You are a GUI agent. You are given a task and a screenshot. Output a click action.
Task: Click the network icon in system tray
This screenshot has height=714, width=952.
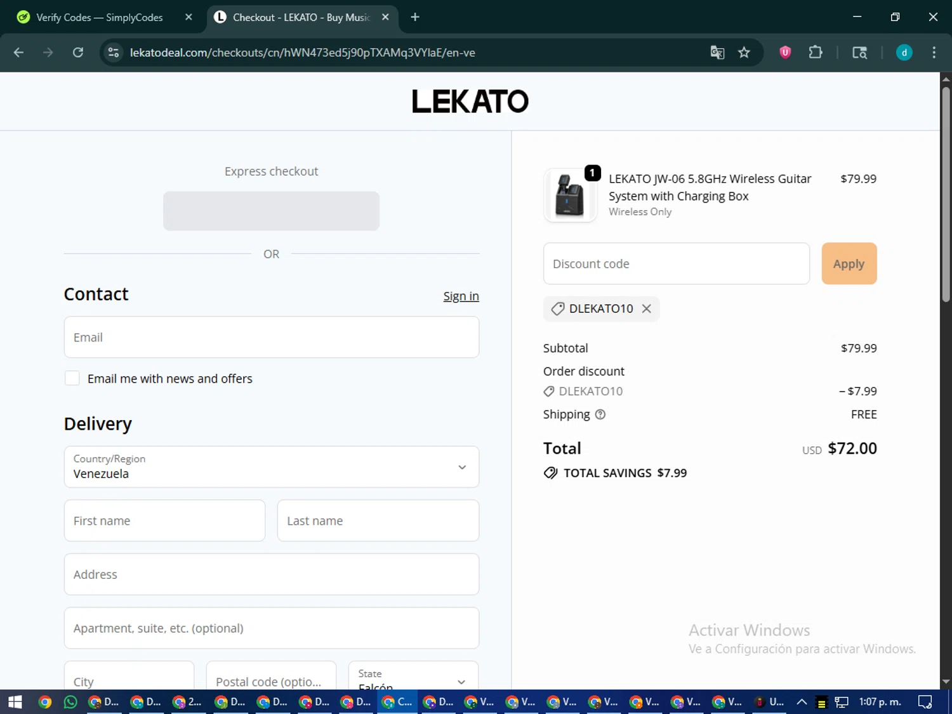tap(842, 702)
